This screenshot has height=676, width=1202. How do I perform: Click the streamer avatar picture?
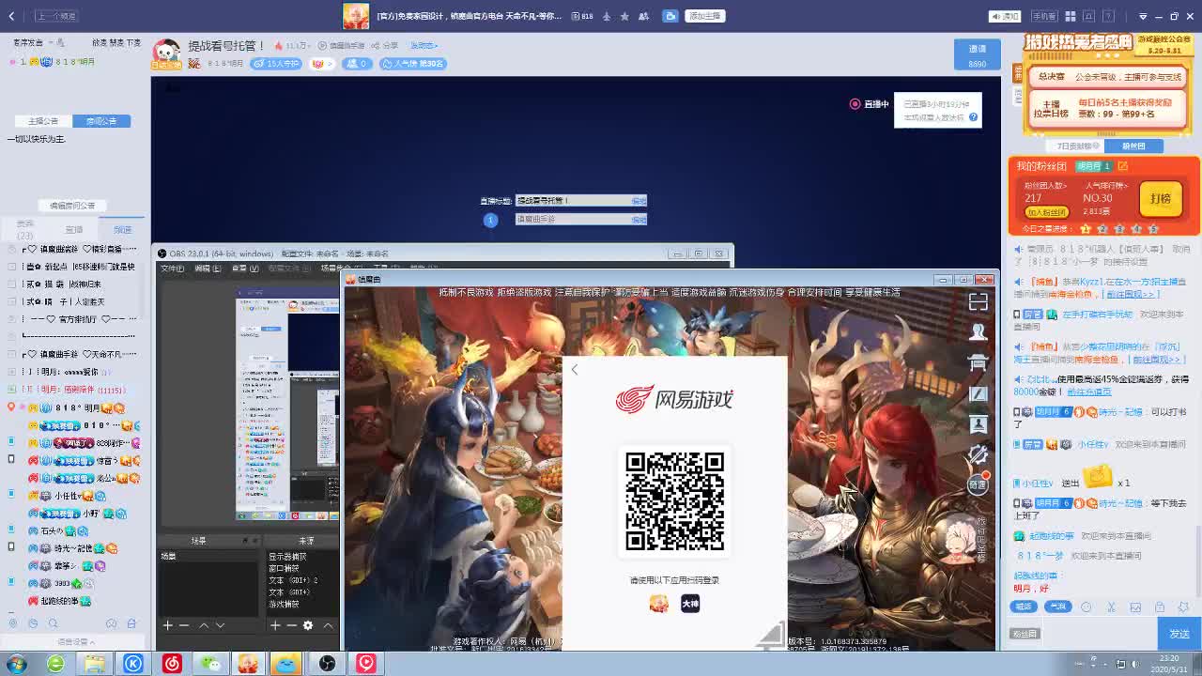click(x=166, y=53)
